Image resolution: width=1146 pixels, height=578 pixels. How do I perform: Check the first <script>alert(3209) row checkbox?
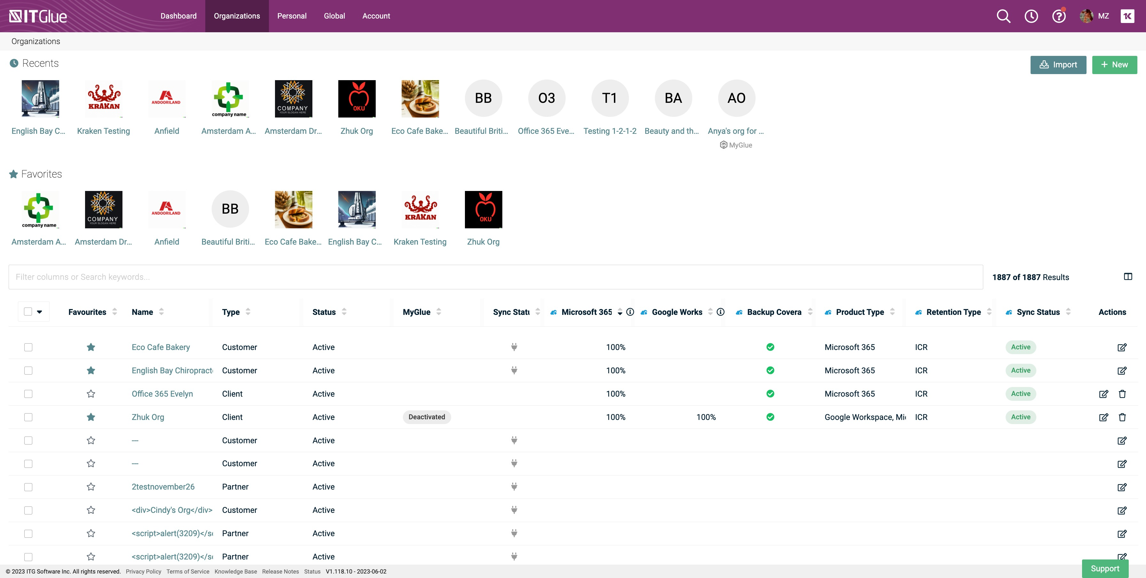tap(28, 533)
